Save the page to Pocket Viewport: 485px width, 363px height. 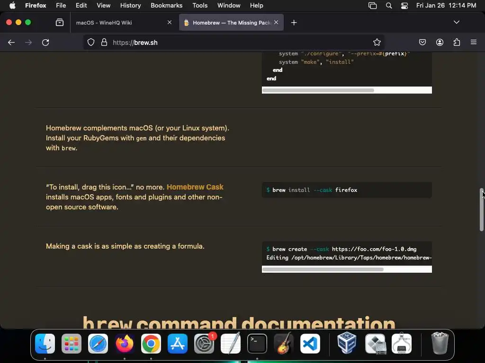(422, 42)
